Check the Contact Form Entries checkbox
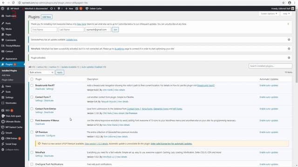This screenshot has height=167, width=298. (x=32, y=109)
